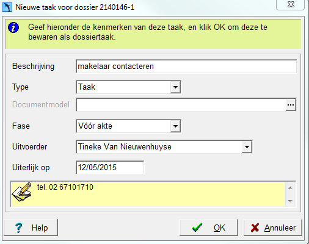Click the notes scrollbar up arrow
Viewport: 309px width, 244px height.
click(x=290, y=188)
